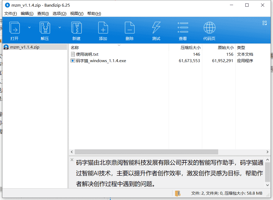Viewport: 273px width, 200px height.
Task: Sort by the 名称 column header
Action: pos(119,47)
